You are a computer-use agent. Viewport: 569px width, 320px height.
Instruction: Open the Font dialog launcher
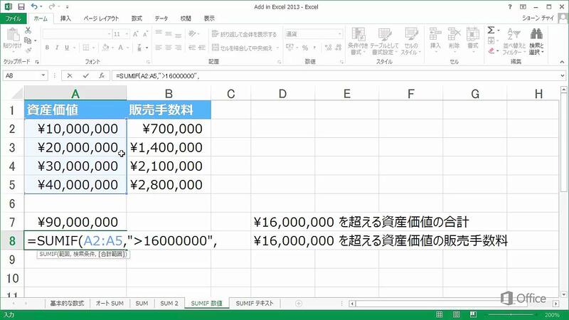(x=148, y=62)
